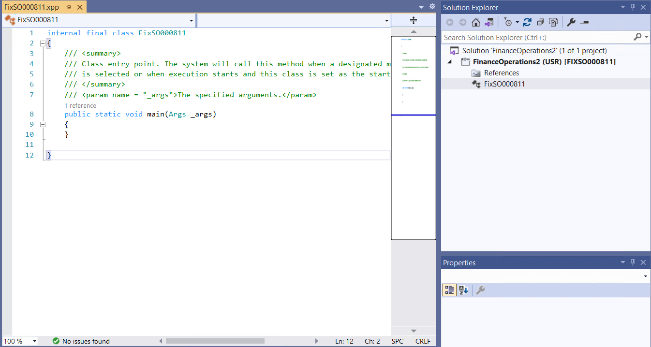651x347 pixels.
Task: Open the Properties object selector dropdown
Action: [646, 276]
